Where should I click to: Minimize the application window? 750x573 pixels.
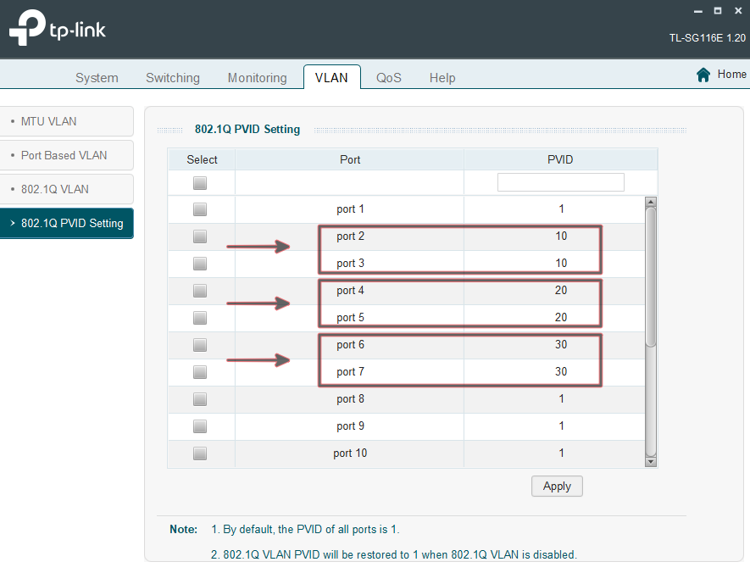click(696, 11)
